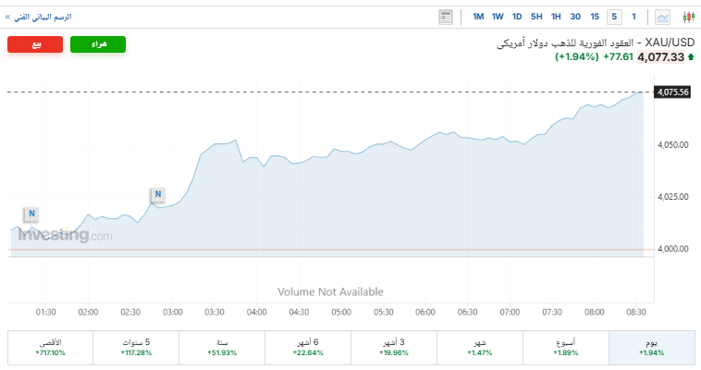Choose the 5H chart interval

536,17
